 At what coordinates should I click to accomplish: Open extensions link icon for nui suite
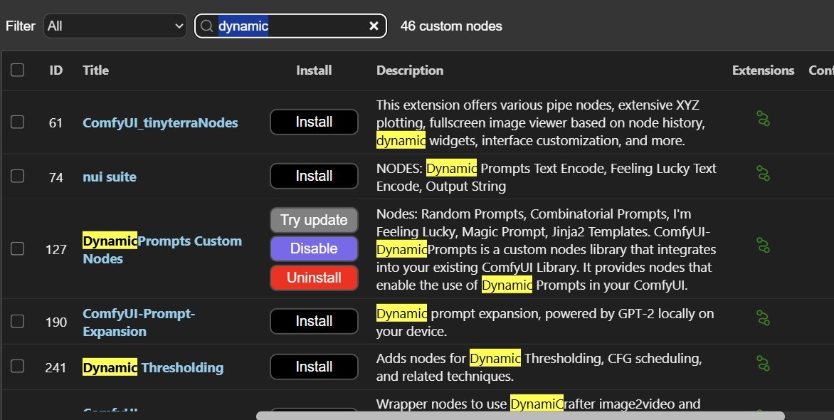tap(763, 173)
